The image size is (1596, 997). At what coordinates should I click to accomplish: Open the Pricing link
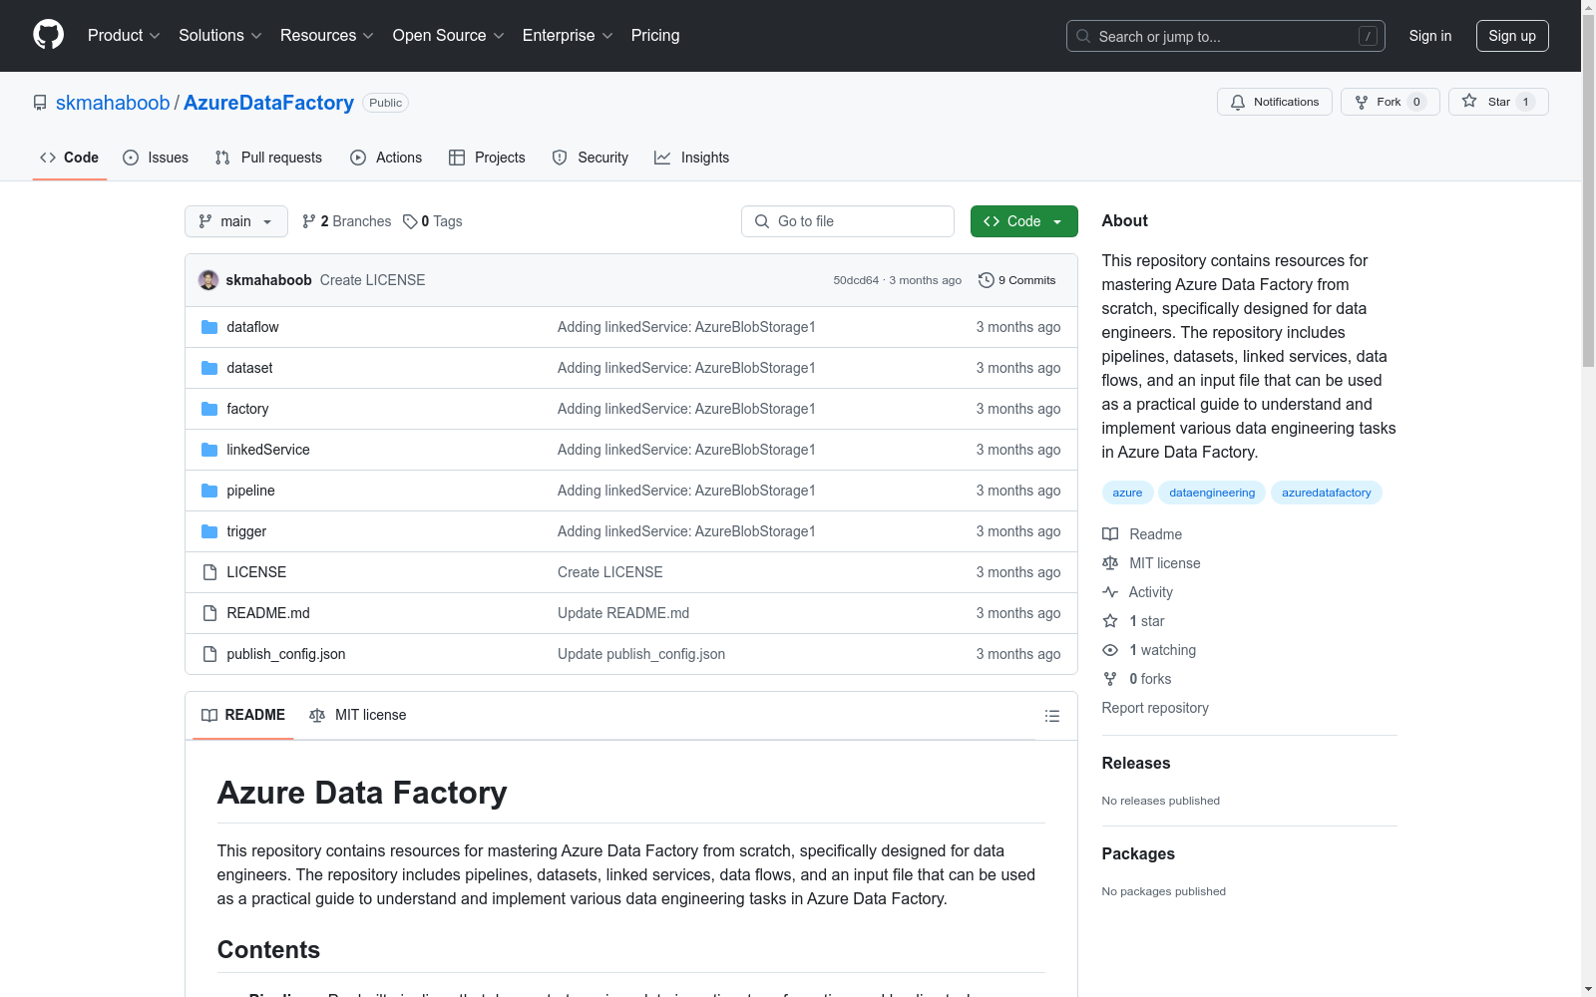coord(655,36)
